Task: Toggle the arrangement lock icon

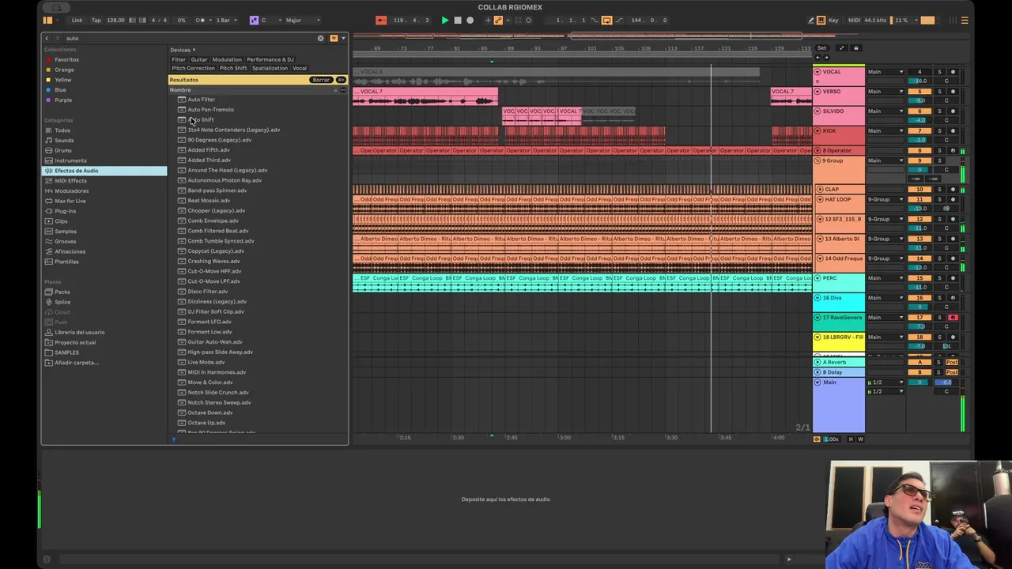Action: [x=855, y=48]
